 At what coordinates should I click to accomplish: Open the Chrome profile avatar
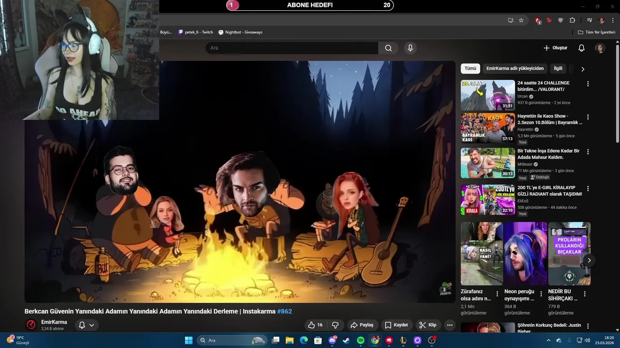pos(601,20)
